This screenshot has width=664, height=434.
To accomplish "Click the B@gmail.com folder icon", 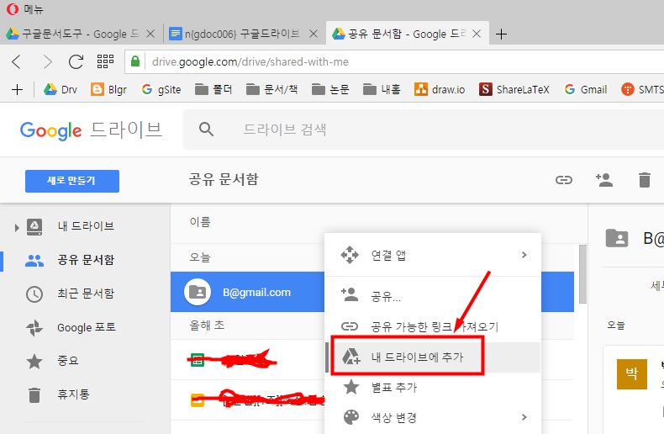I will (x=198, y=292).
